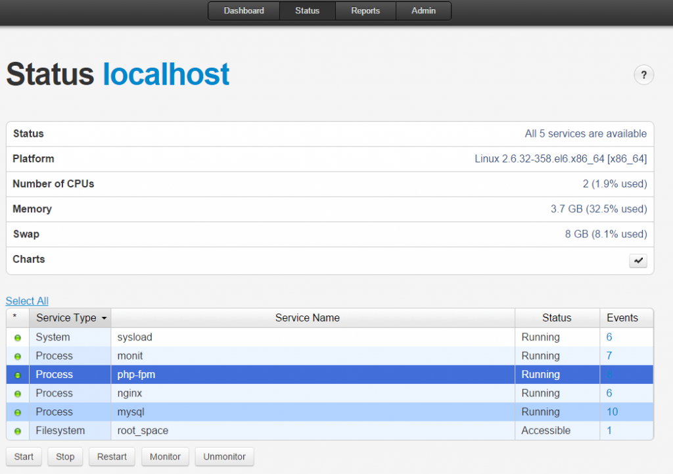Click green status dot for mysql
Image resolution: width=673 pixels, height=474 pixels.
(18, 412)
